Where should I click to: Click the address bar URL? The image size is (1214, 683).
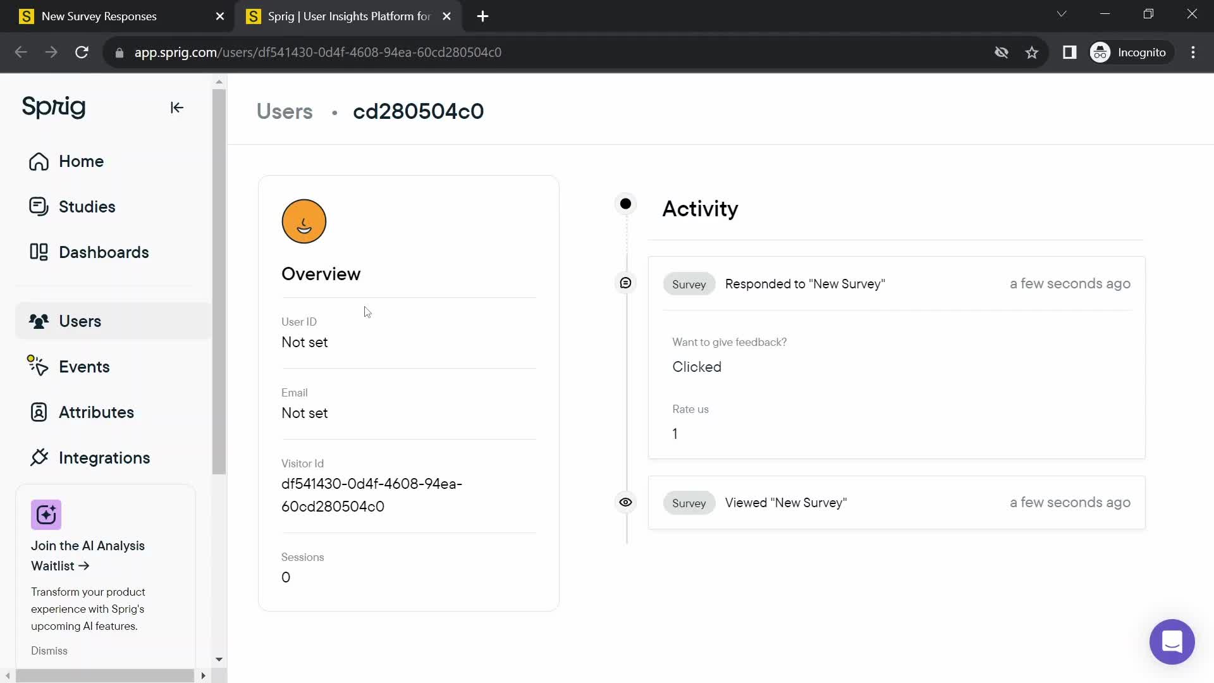318,52
